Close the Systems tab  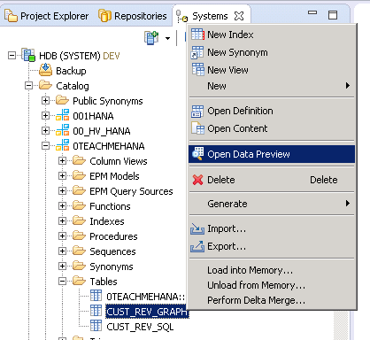[x=239, y=16]
